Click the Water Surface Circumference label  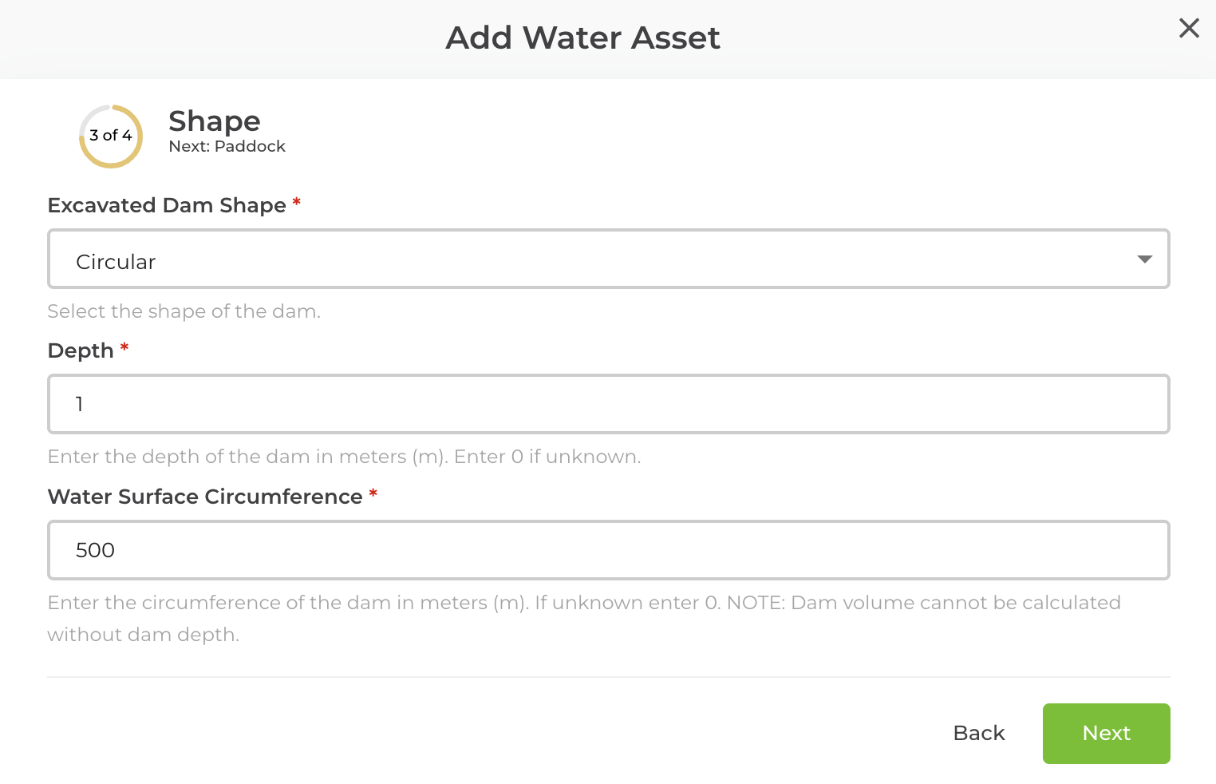204,496
